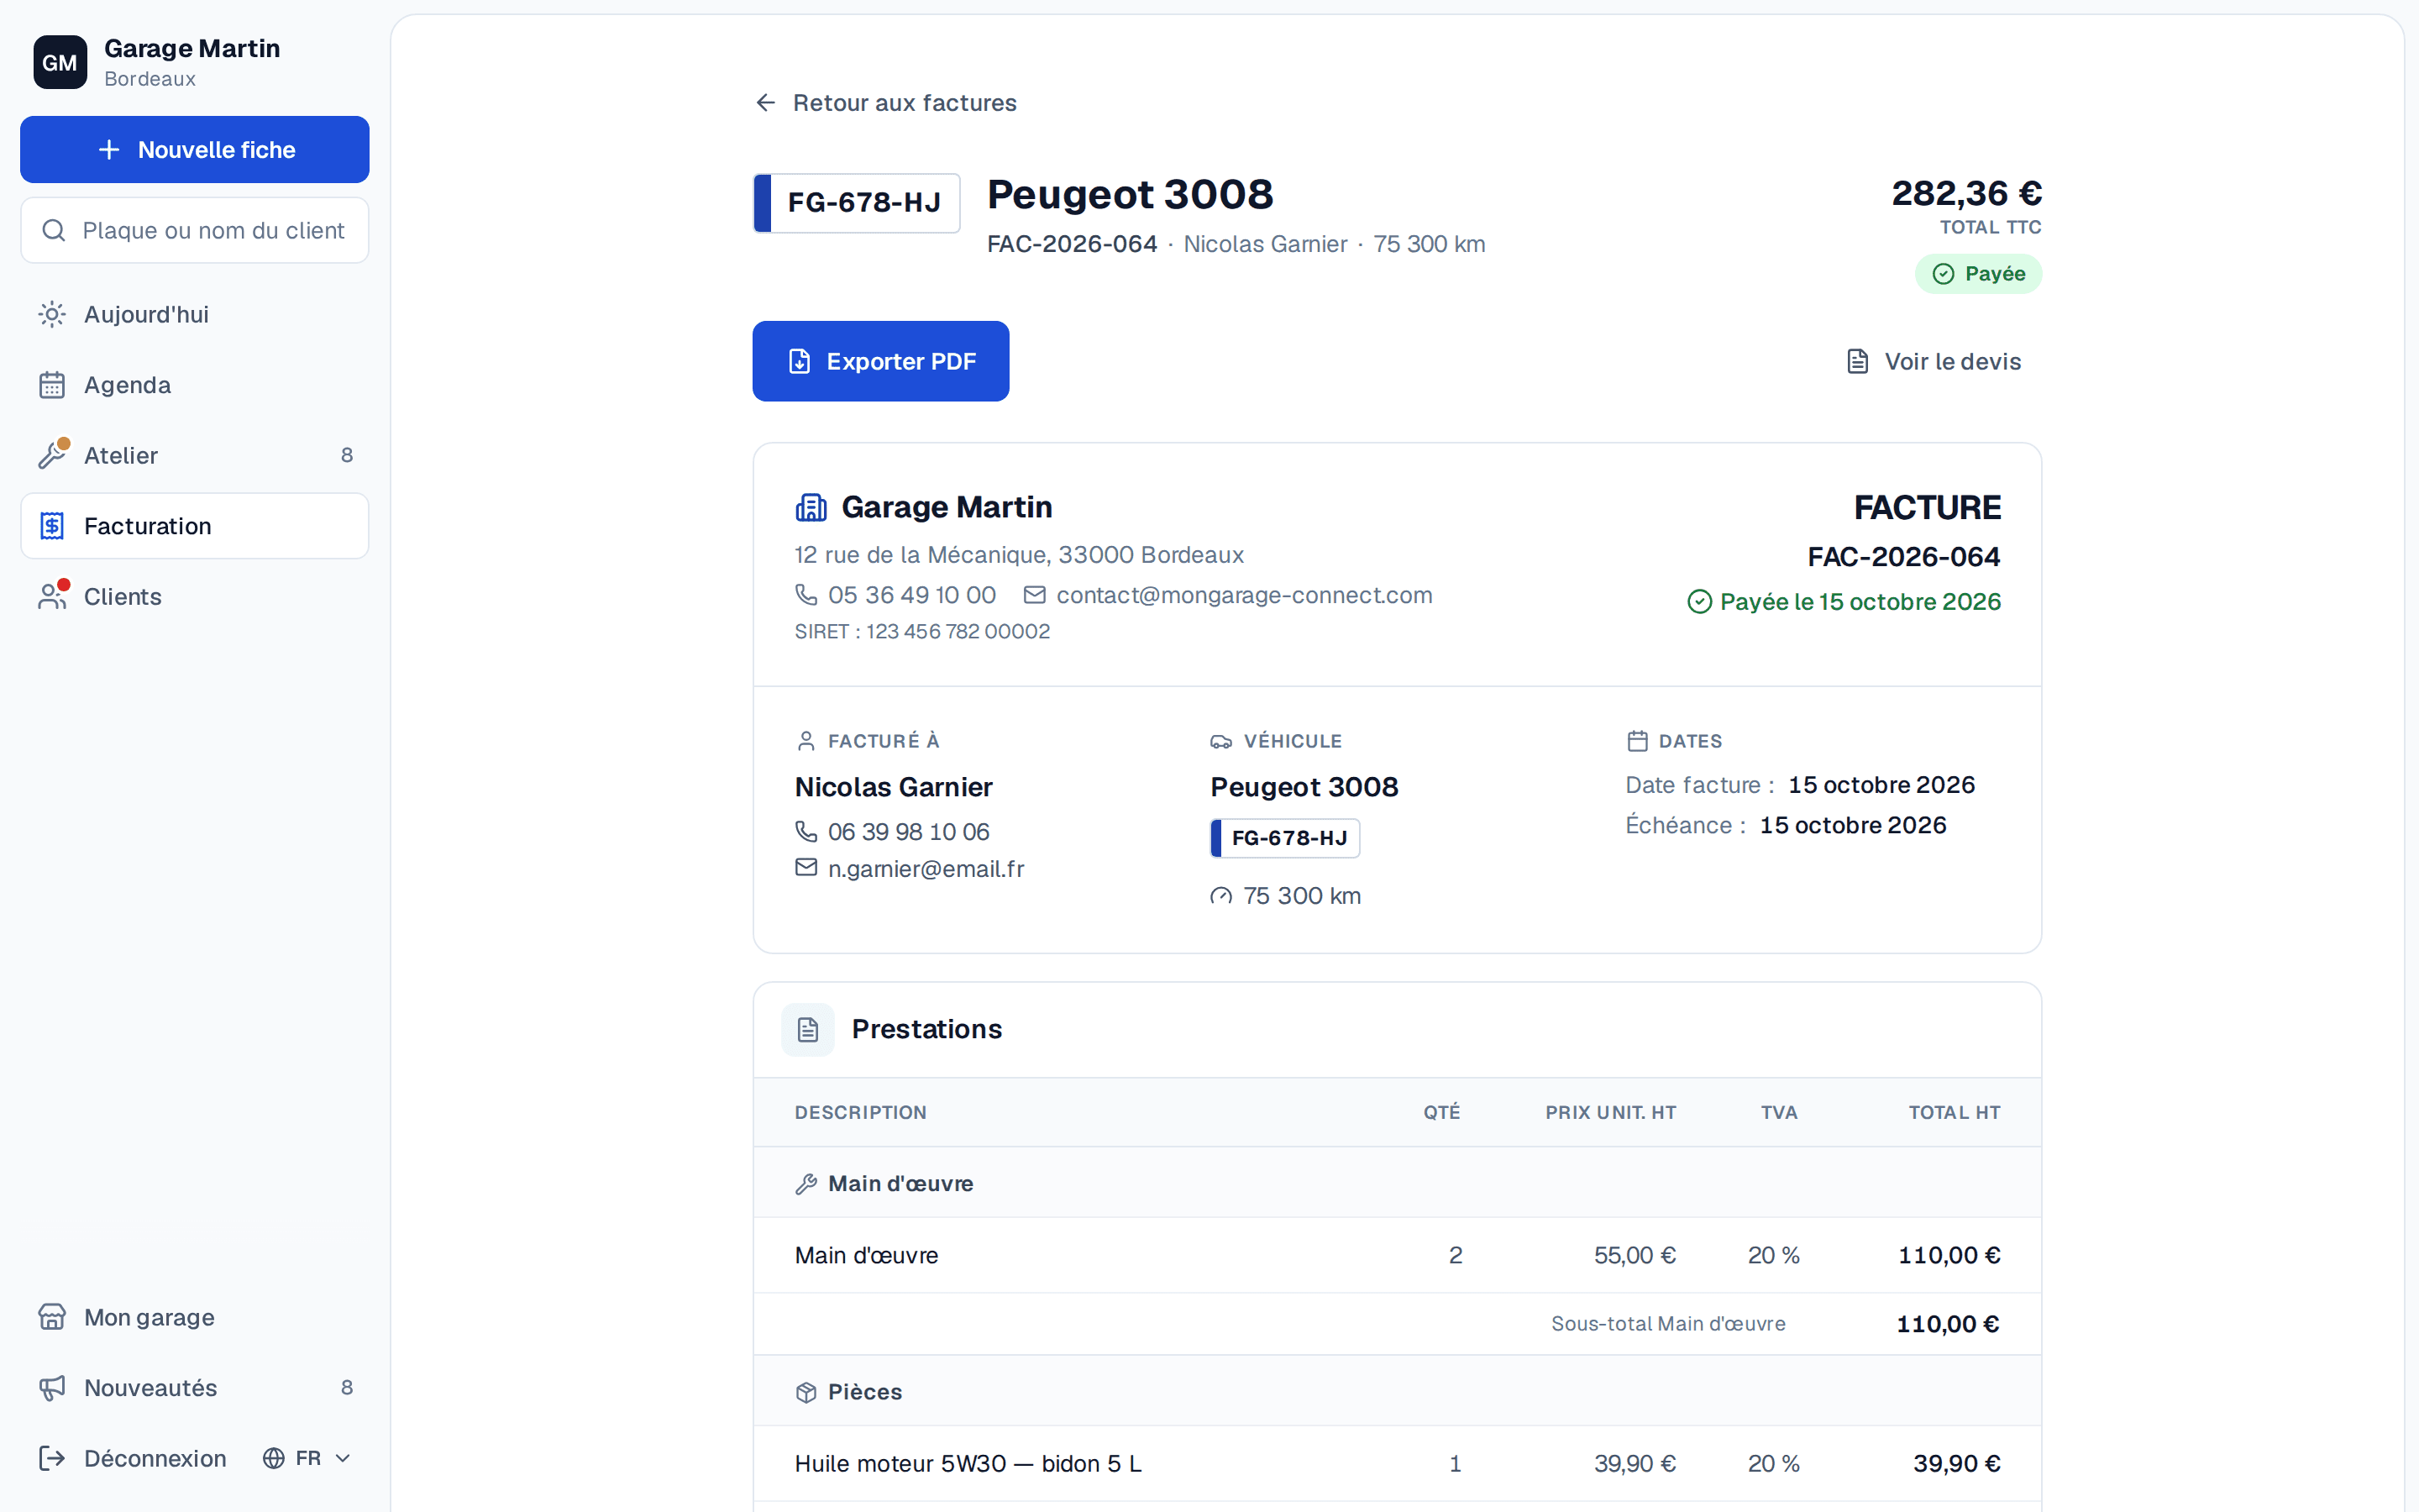Click the GM garage logo avatar

tap(60, 62)
